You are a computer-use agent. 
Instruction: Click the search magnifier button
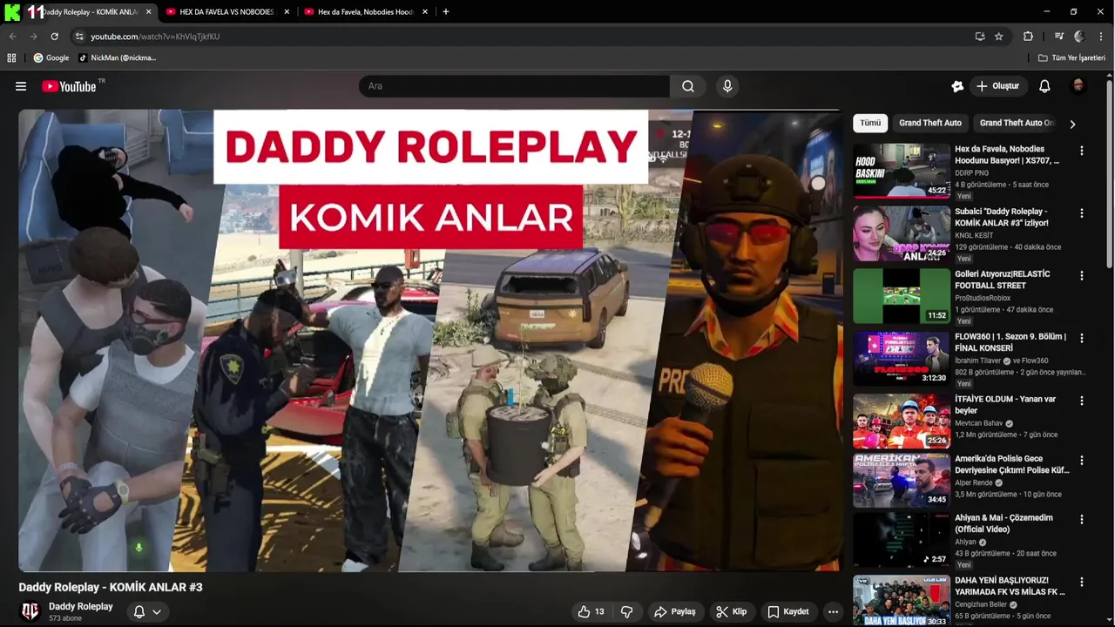click(x=688, y=86)
